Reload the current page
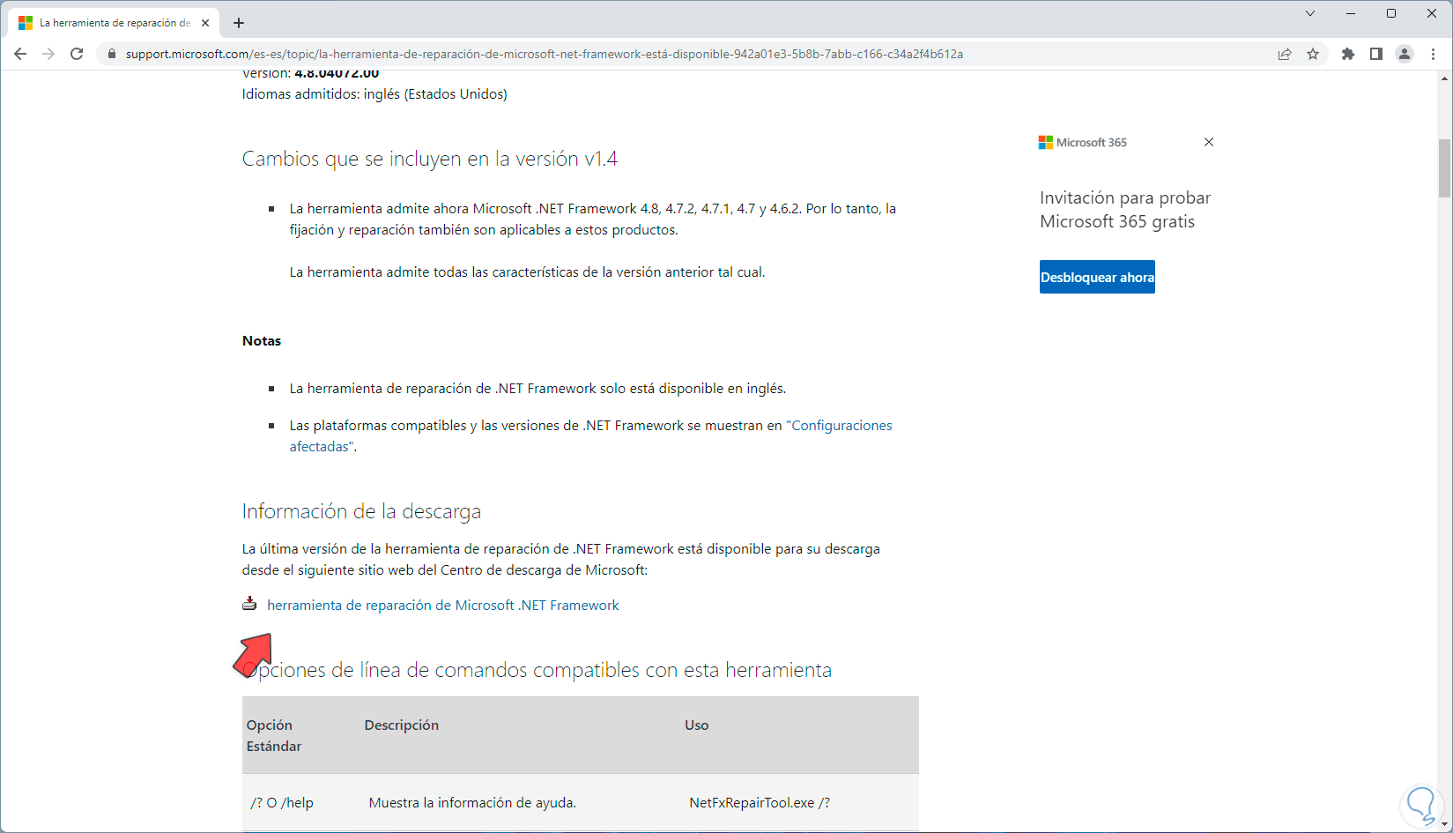This screenshot has height=833, width=1453. (77, 54)
